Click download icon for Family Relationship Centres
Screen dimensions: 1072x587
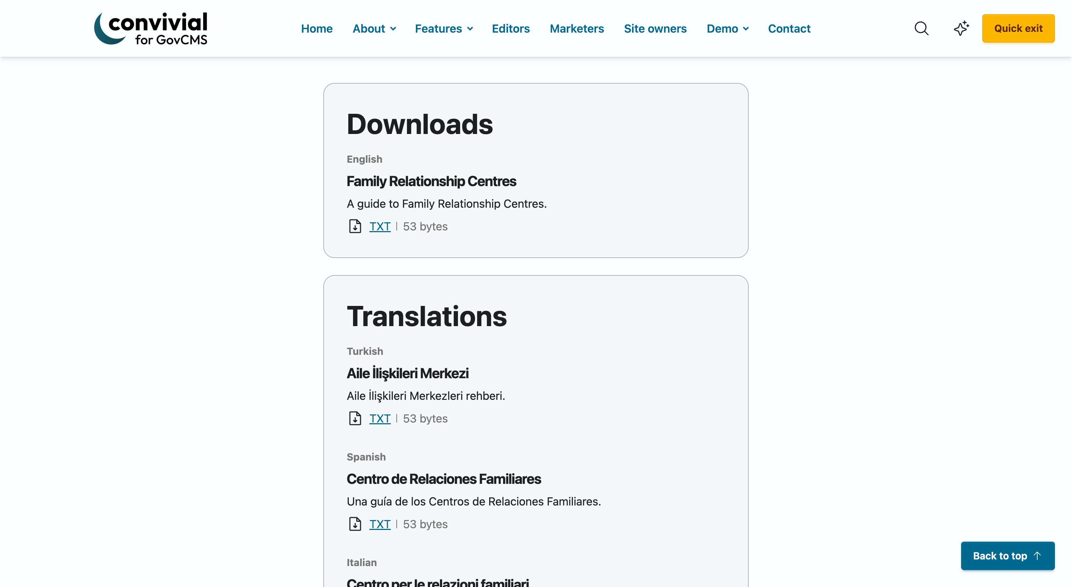tap(355, 226)
